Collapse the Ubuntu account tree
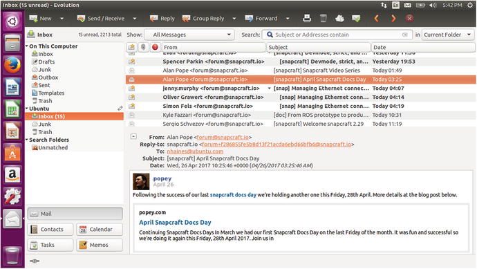The image size is (477, 269). coord(27,109)
